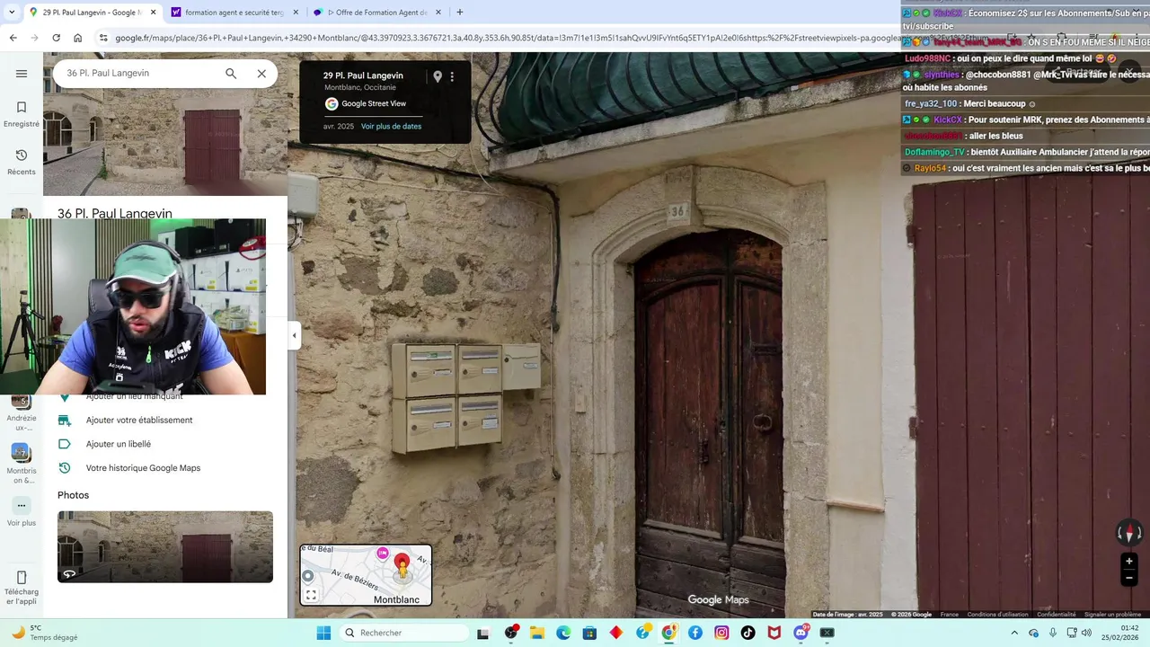
Task: Click Ajouter votre établissement
Action: [x=139, y=420]
